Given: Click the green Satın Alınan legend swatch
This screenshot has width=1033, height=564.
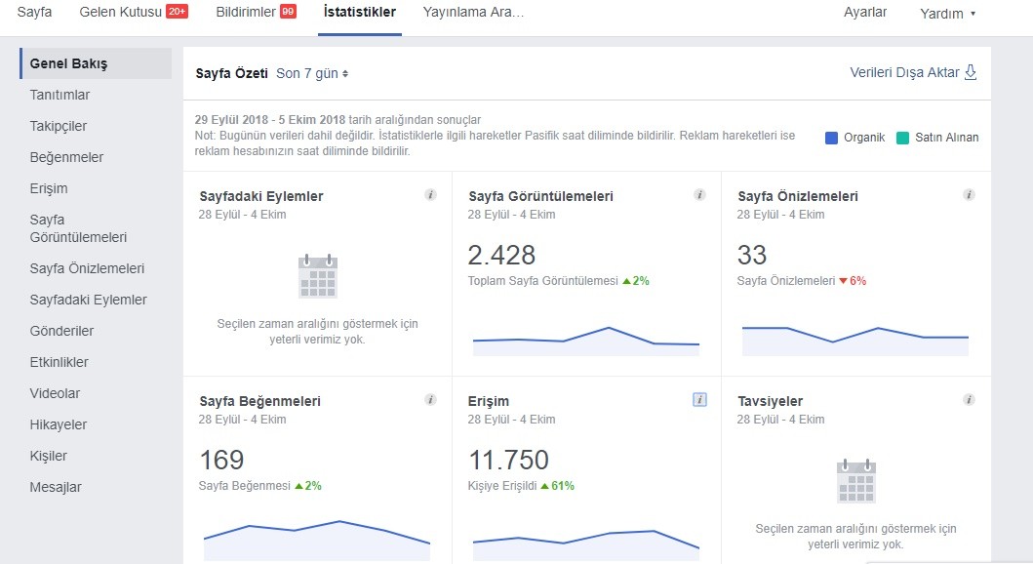Looking at the screenshot, I should [x=902, y=138].
